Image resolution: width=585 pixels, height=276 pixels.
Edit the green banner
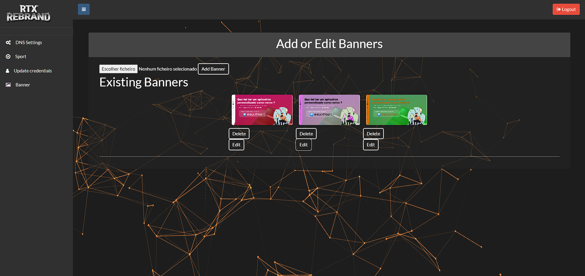371,145
